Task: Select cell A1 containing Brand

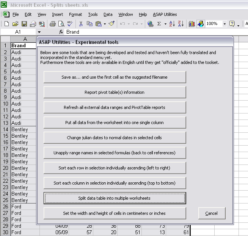Action: [24, 46]
